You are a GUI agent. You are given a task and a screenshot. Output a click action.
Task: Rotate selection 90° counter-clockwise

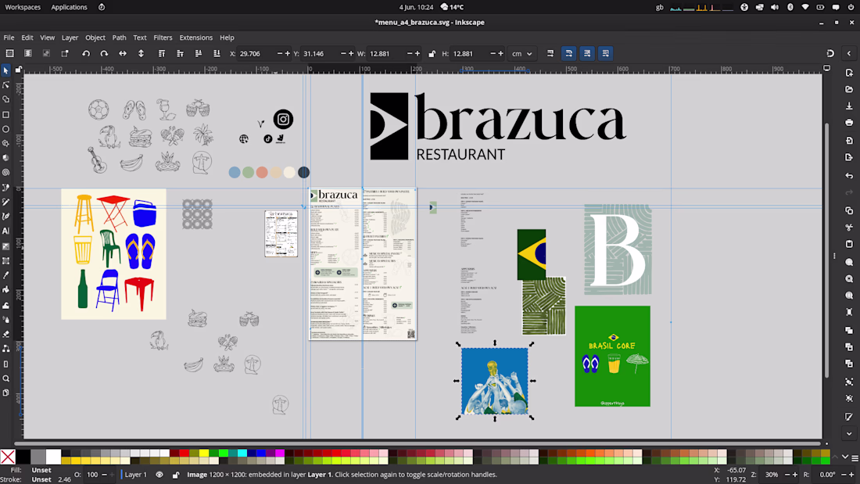click(x=85, y=53)
